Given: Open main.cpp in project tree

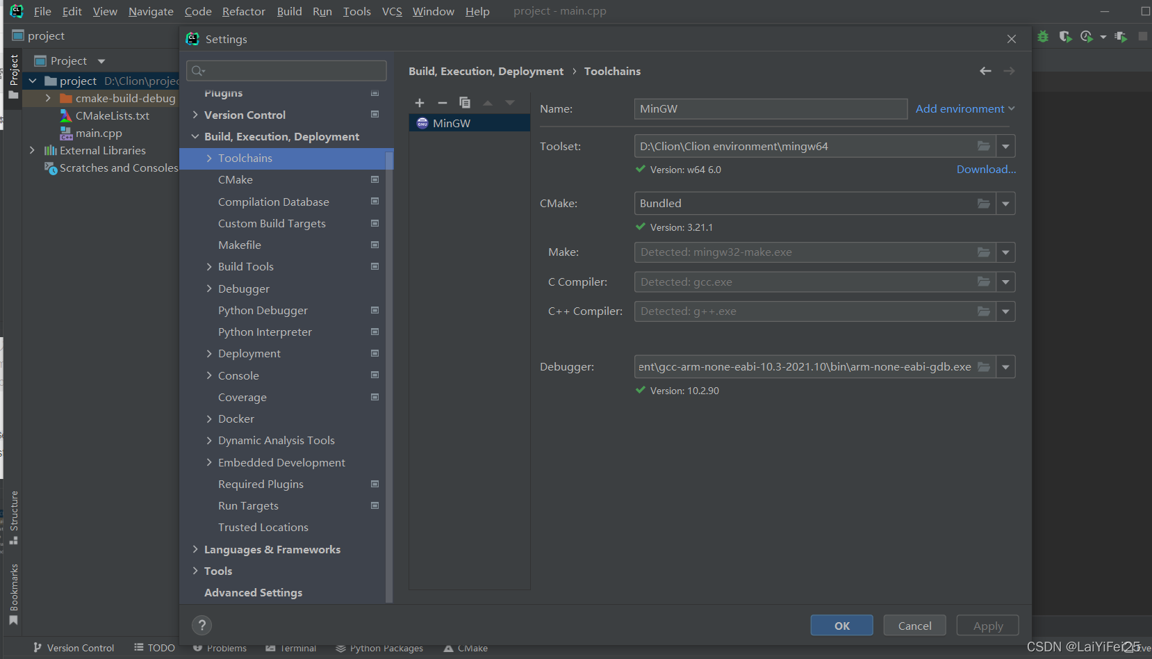Looking at the screenshot, I should [x=99, y=133].
